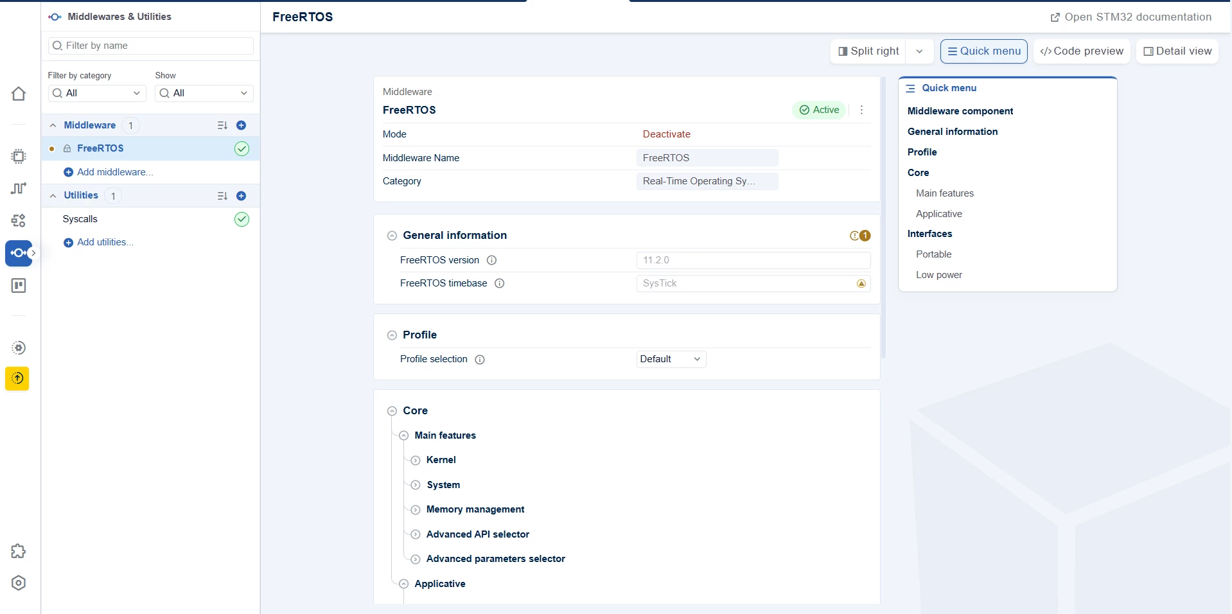
Task: Expand the Kernel node
Action: point(416,460)
